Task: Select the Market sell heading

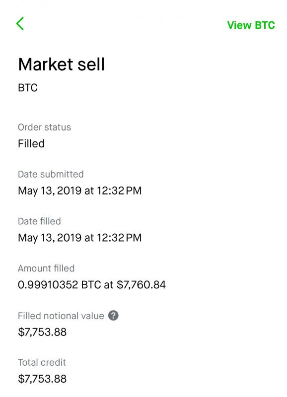Action: (61, 65)
